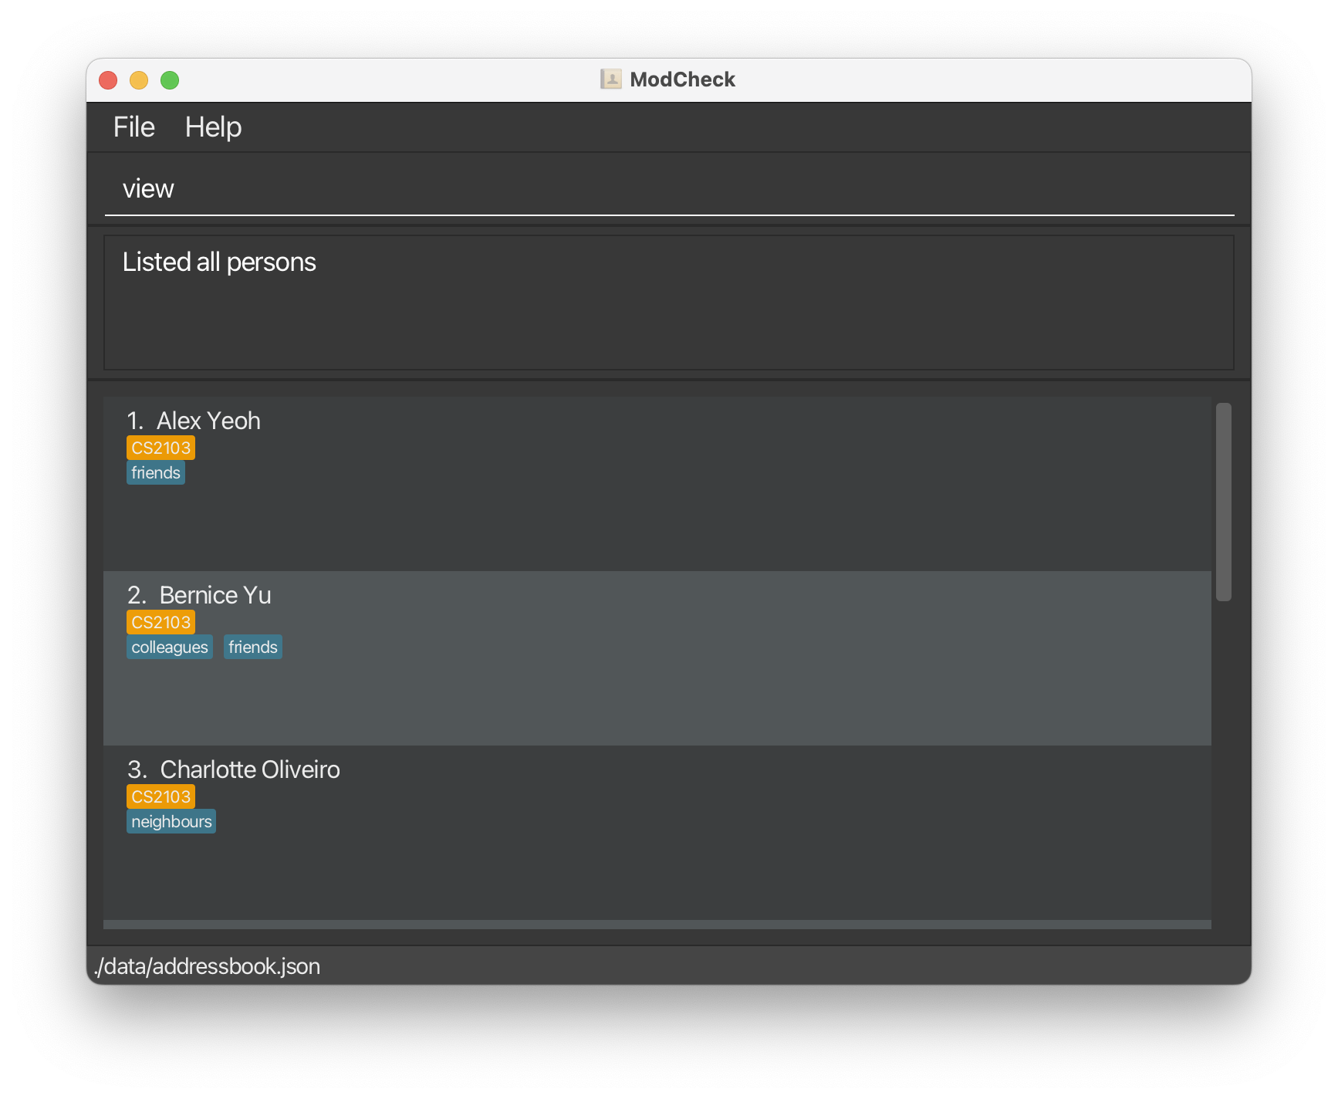Viewport: 1338px width, 1099px height.
Task: Open the File menu
Action: [134, 127]
